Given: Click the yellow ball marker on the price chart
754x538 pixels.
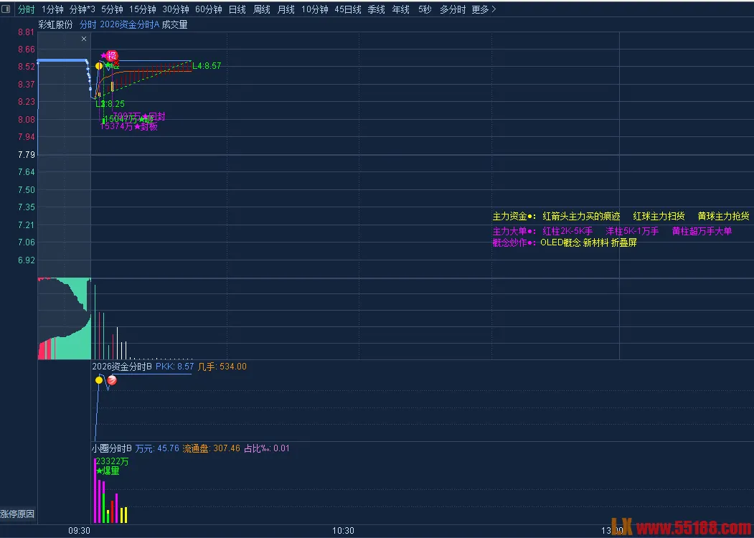Looking at the screenshot, I should (99, 66).
